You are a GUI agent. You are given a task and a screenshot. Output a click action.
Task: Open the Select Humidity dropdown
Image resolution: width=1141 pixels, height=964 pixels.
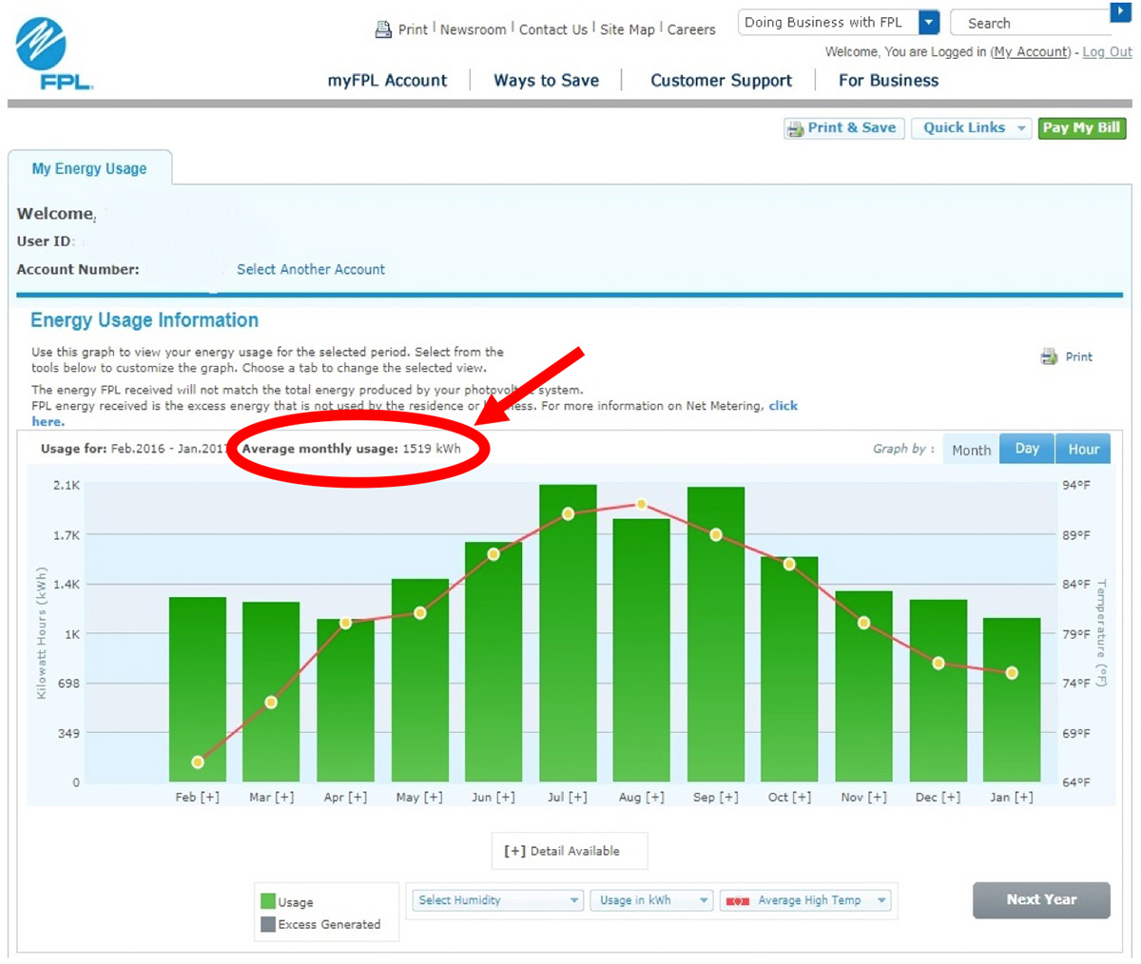click(x=497, y=900)
